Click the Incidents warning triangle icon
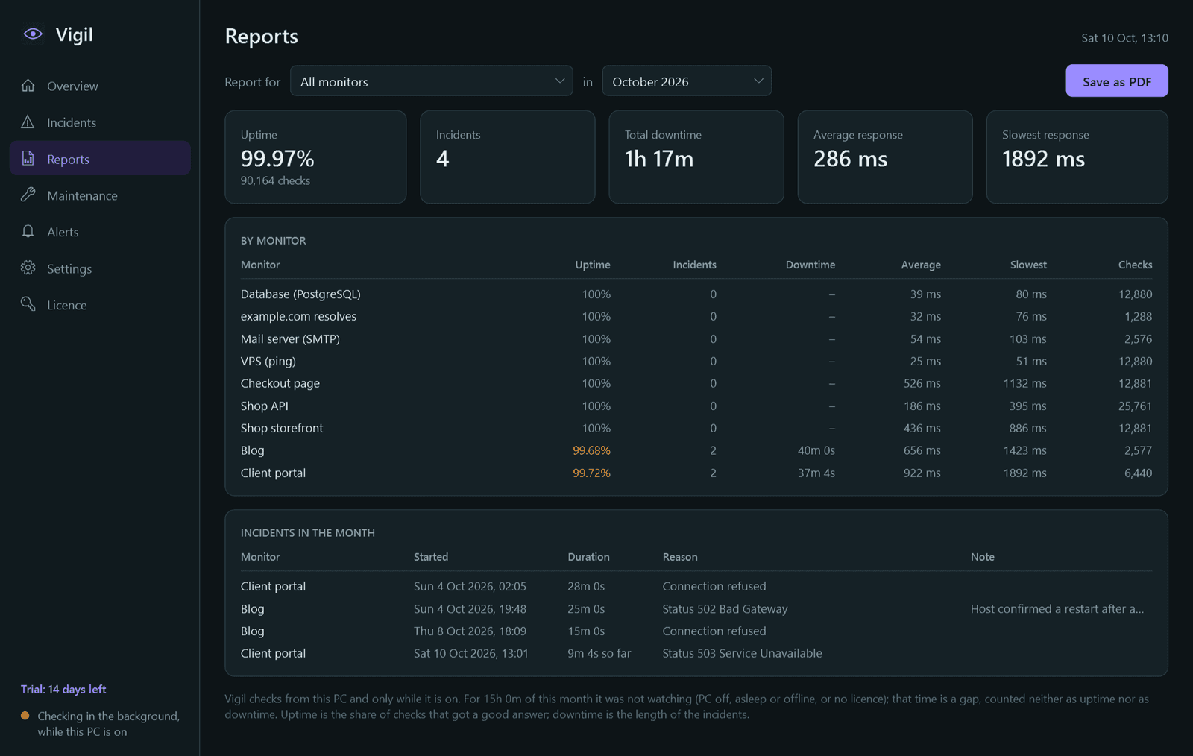Screen dimensions: 1193x756 point(28,122)
